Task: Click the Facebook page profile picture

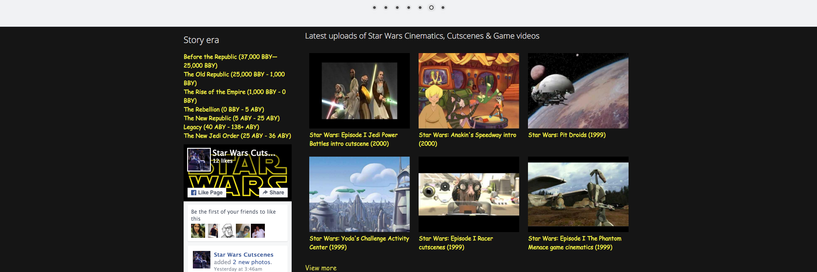Action: pos(199,160)
